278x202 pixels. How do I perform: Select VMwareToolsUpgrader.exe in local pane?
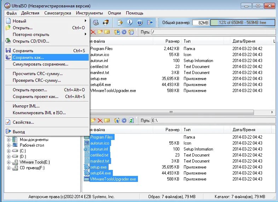113,179
